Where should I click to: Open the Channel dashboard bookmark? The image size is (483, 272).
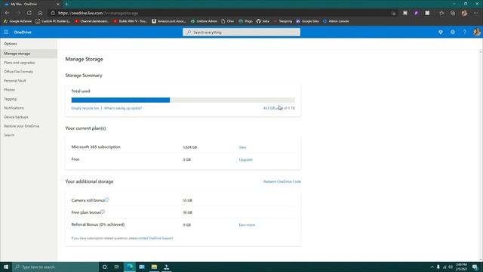[92, 21]
